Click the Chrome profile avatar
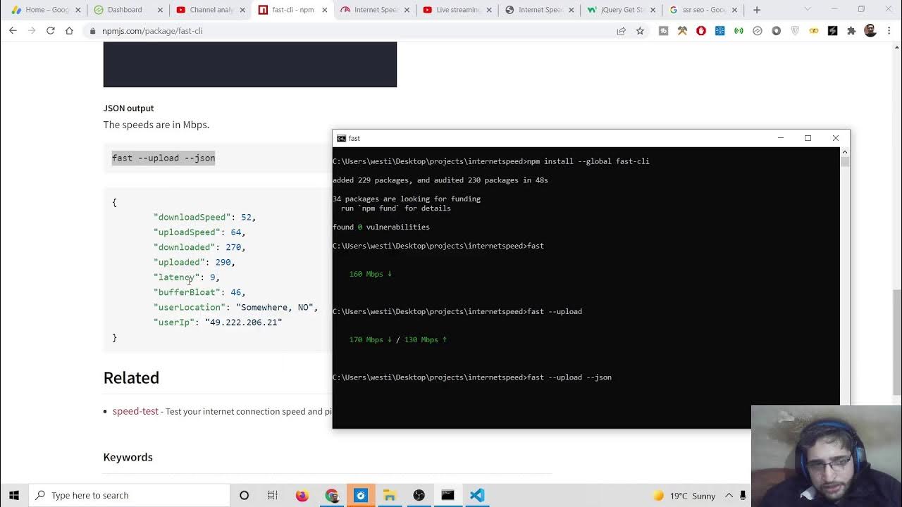Screen dimensions: 902x507 (870, 31)
